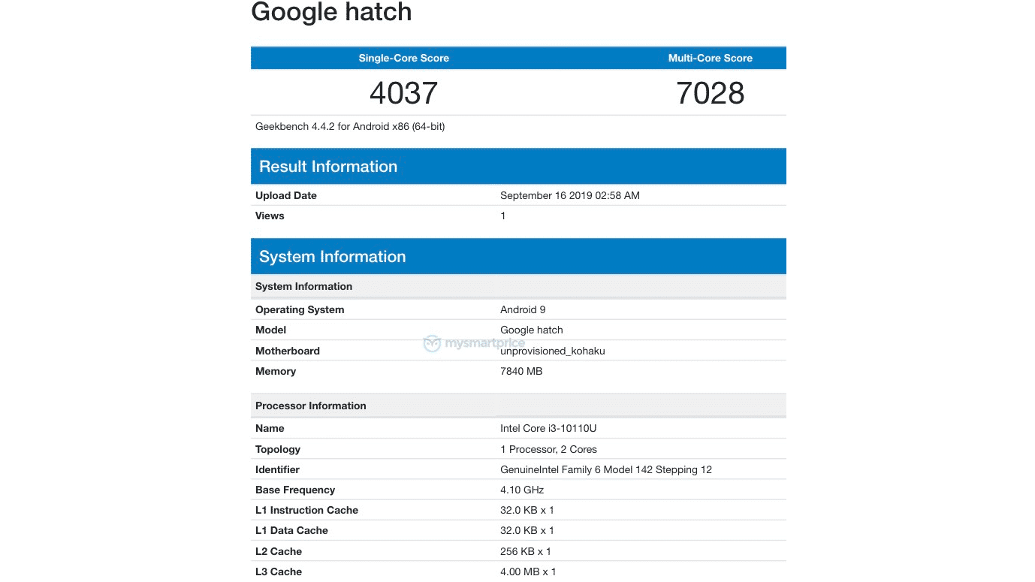Select the "7840 MB" memory value
Screen dimensions: 1035x582
[x=521, y=371]
